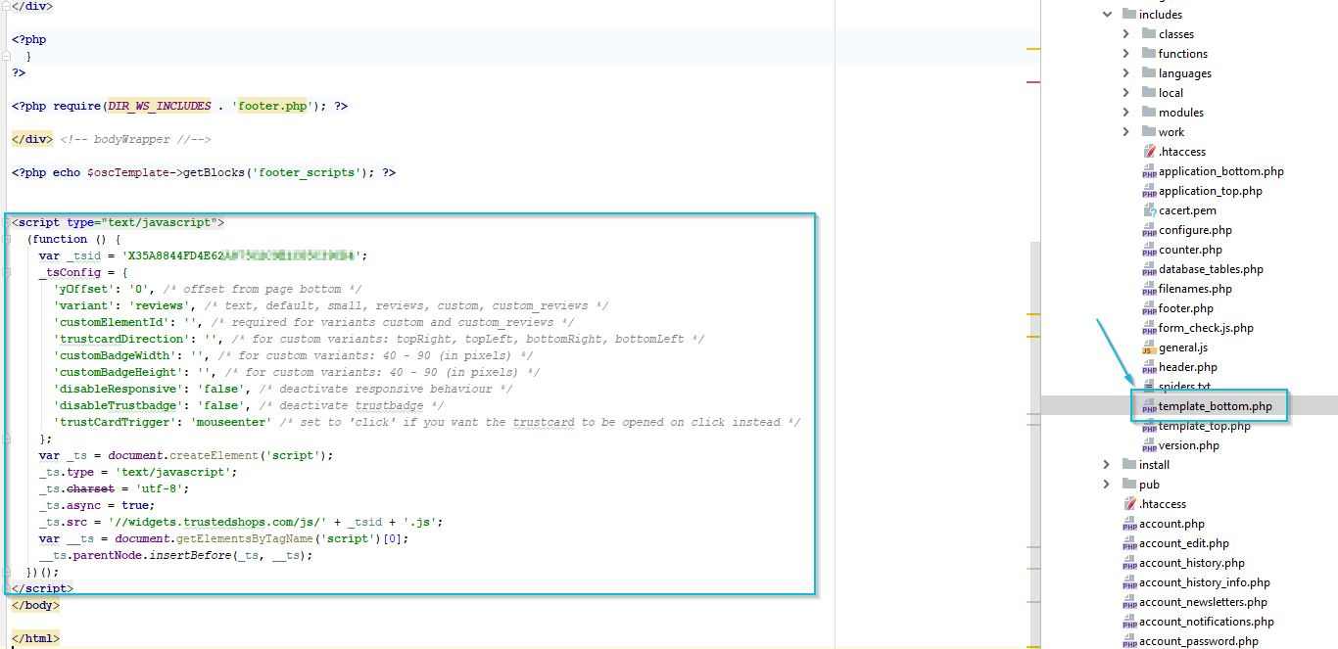
Task: Click the closing </html> tag
Action: pyautogui.click(x=35, y=638)
